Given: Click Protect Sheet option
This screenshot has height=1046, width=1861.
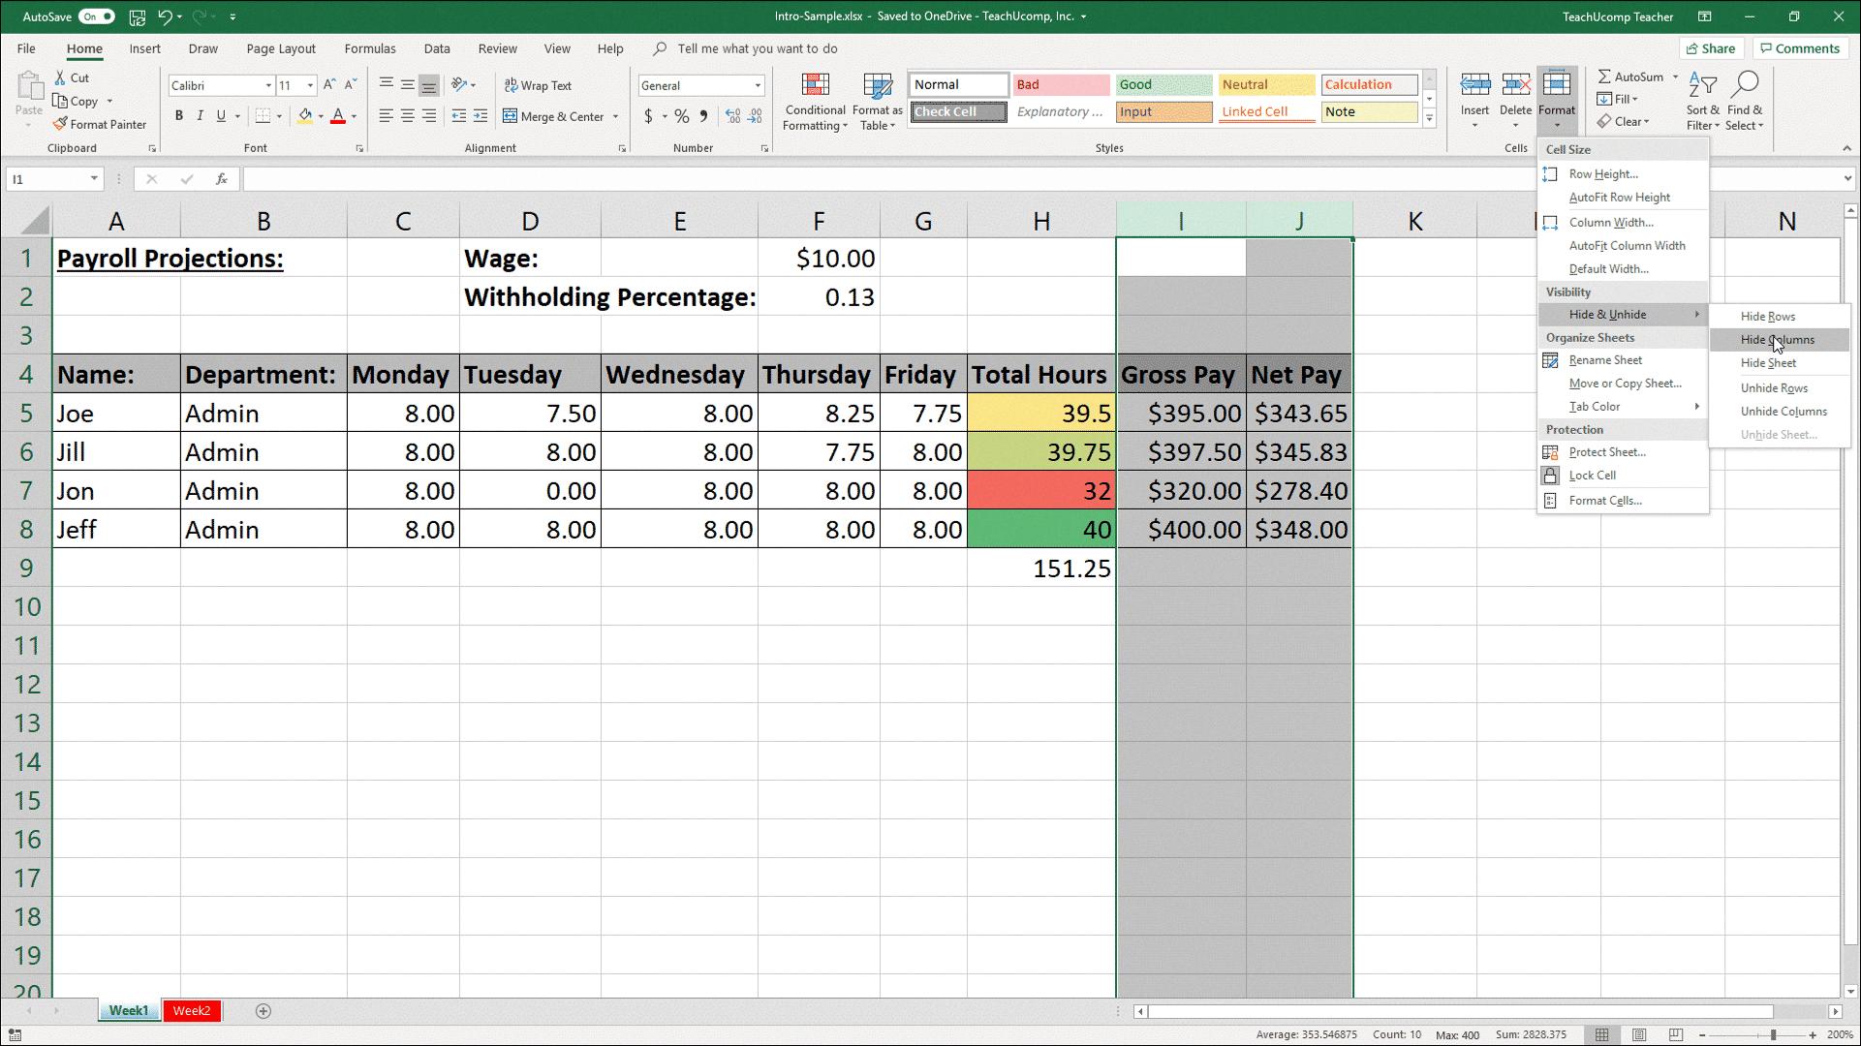Looking at the screenshot, I should (1606, 452).
